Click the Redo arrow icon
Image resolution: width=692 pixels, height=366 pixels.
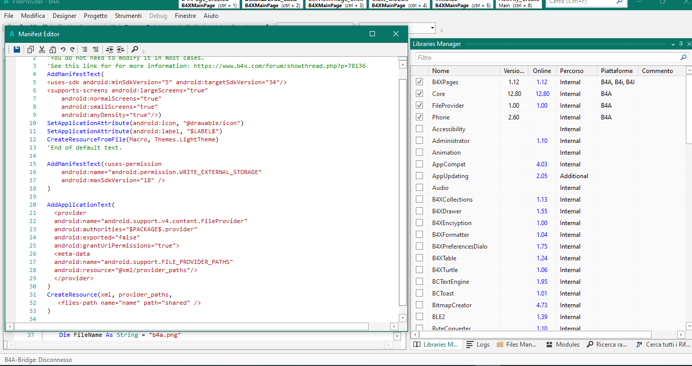[73, 50]
